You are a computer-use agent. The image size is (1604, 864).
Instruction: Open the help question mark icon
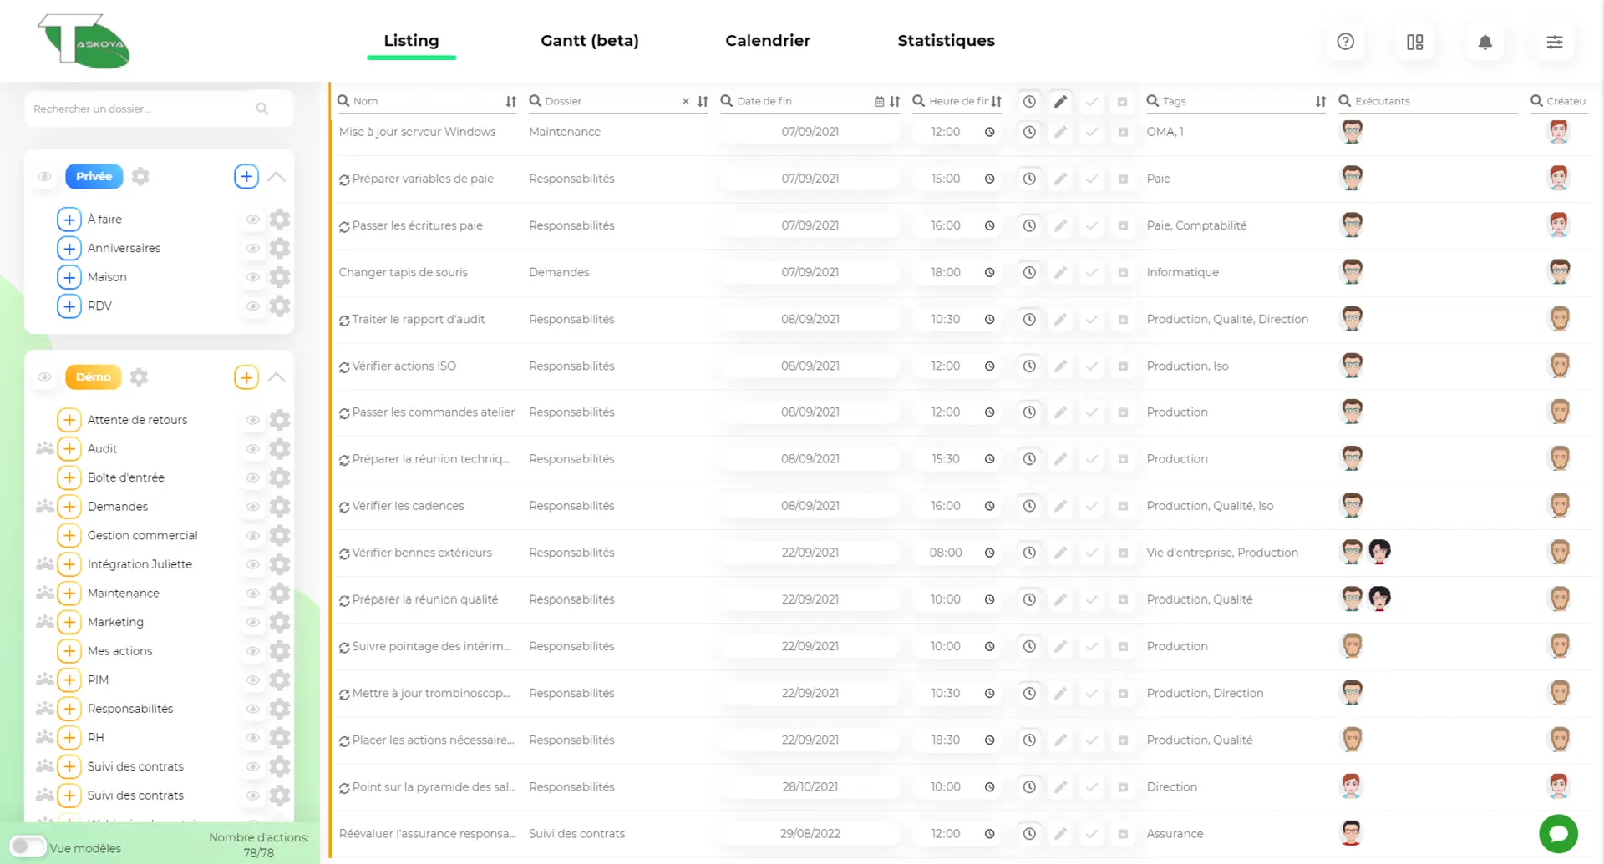[x=1345, y=42]
